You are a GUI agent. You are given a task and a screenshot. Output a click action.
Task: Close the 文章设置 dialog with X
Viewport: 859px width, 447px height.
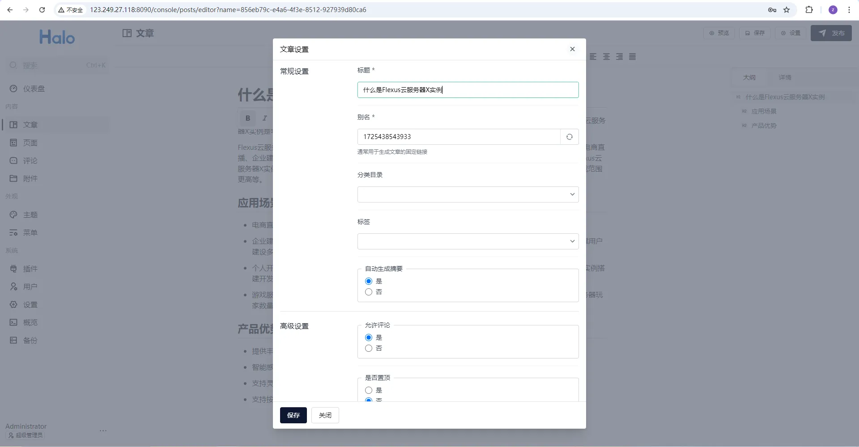tap(572, 49)
